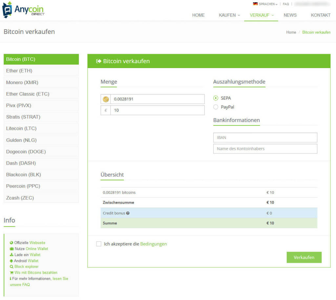This screenshot has height=300, width=336.
Task: Click the Credit bonus row label
Action: [114, 213]
